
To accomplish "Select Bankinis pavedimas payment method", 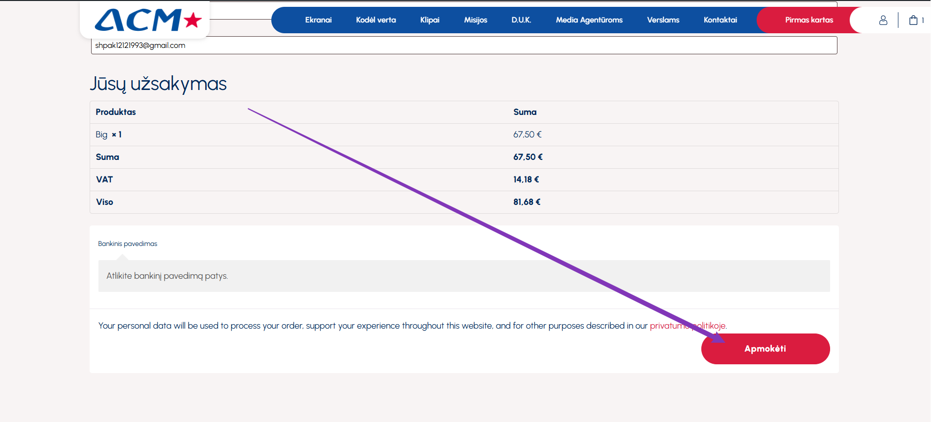I will click(x=127, y=244).
